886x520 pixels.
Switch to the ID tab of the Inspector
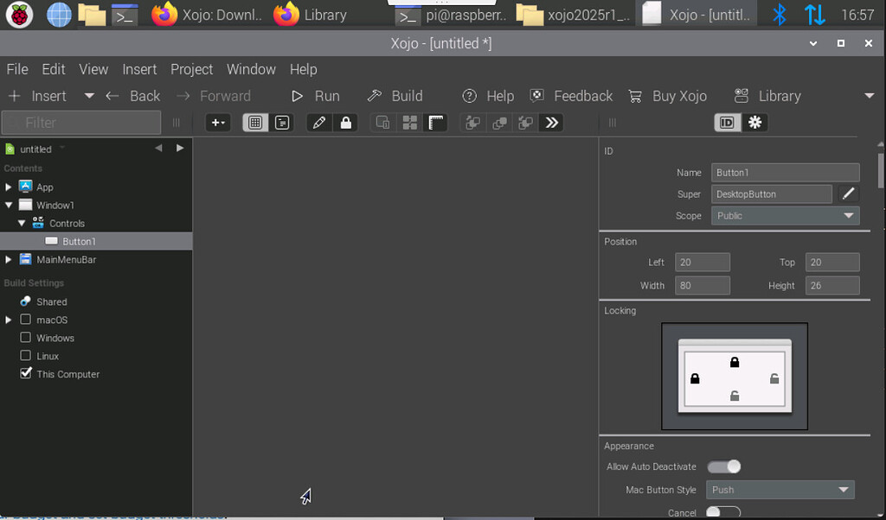729,122
